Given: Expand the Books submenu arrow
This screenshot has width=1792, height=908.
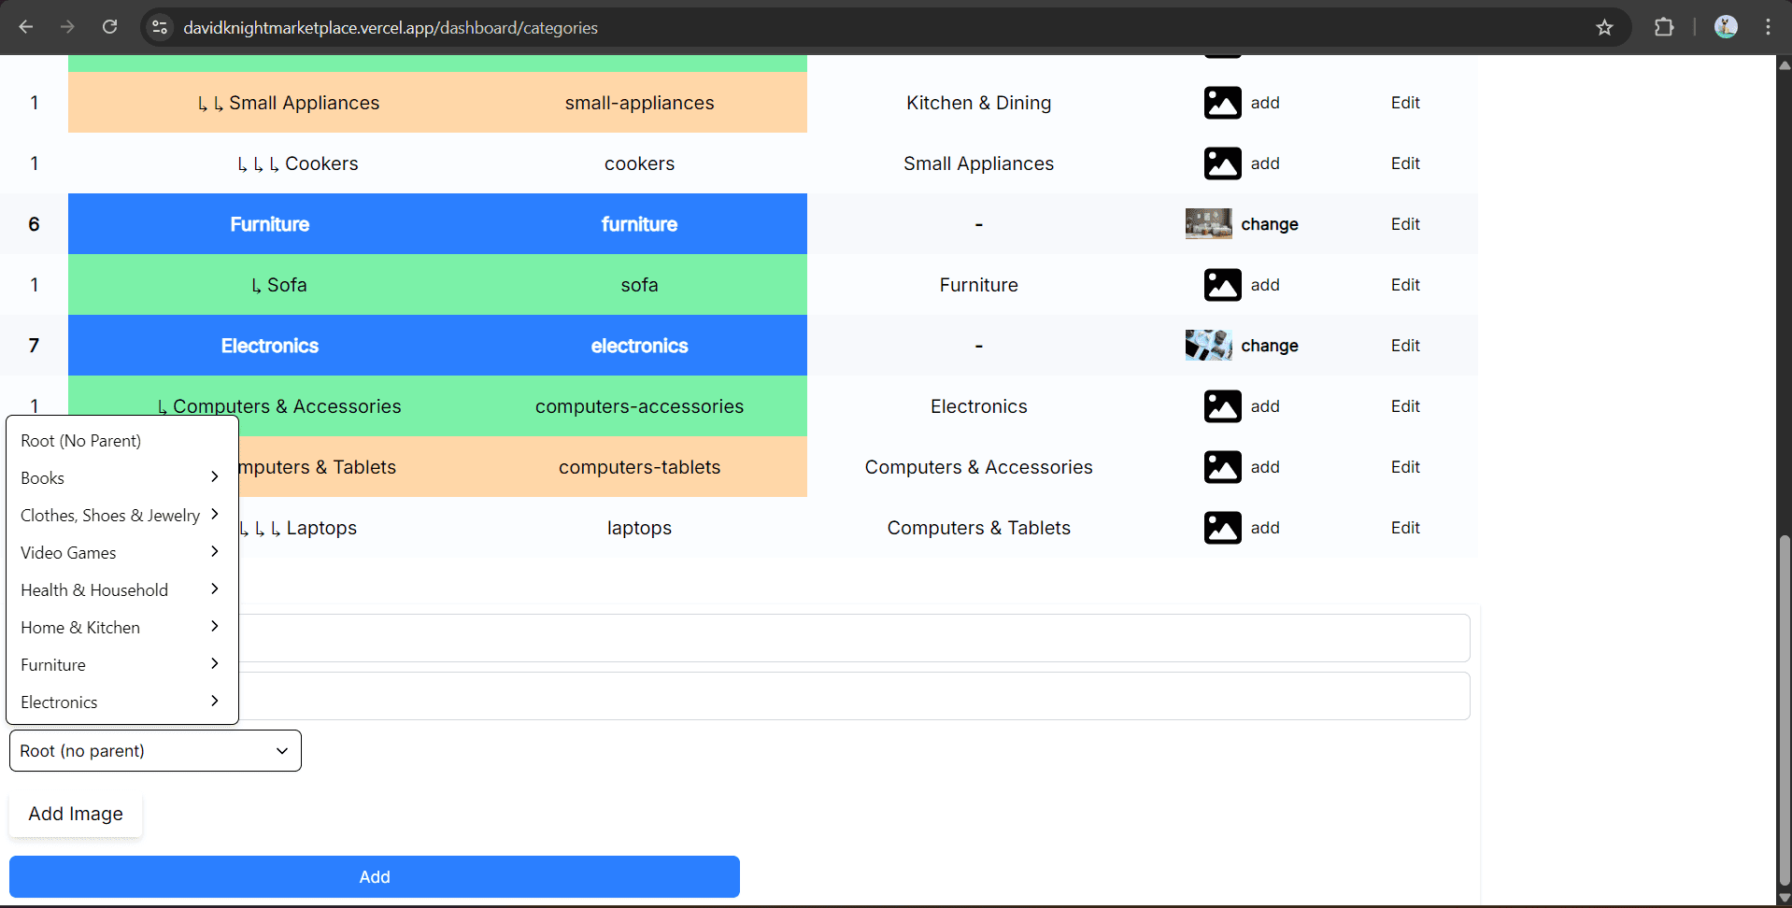Looking at the screenshot, I should click(215, 477).
